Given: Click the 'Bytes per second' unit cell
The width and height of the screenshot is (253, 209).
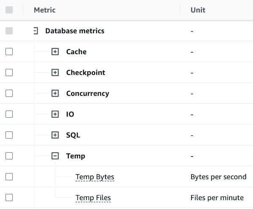Looking at the screenshot, I should point(218,177).
